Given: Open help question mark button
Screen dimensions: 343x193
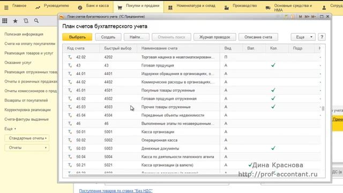Looking at the screenshot, I should (322, 37).
